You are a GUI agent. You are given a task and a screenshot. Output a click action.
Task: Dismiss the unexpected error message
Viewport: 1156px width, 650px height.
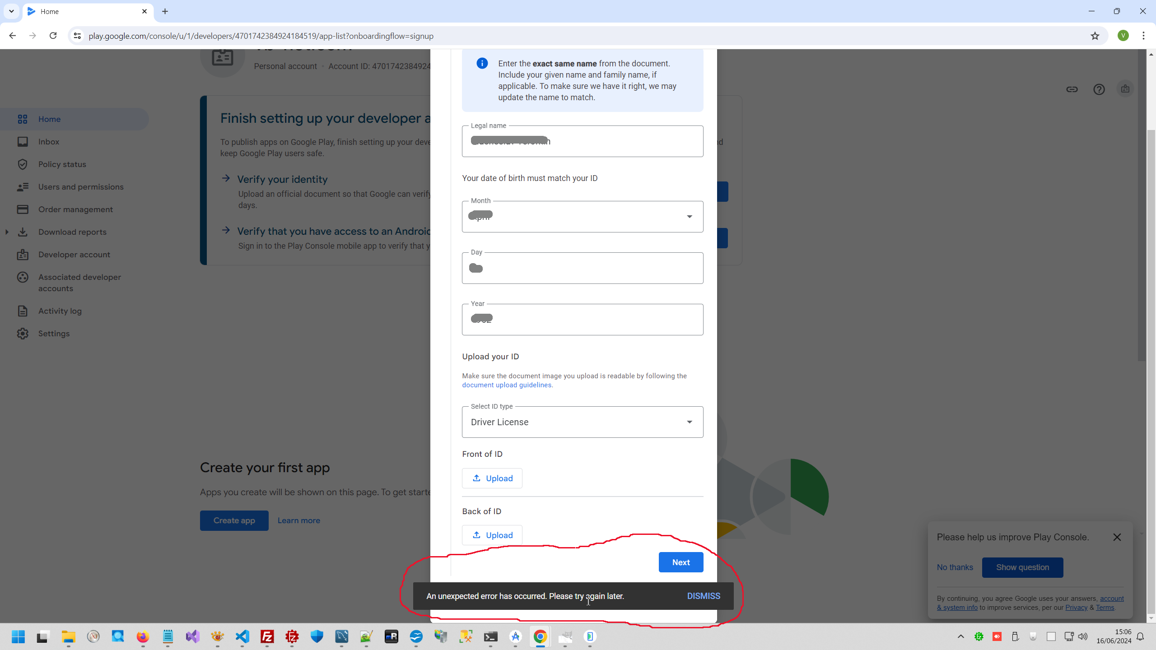pos(703,596)
